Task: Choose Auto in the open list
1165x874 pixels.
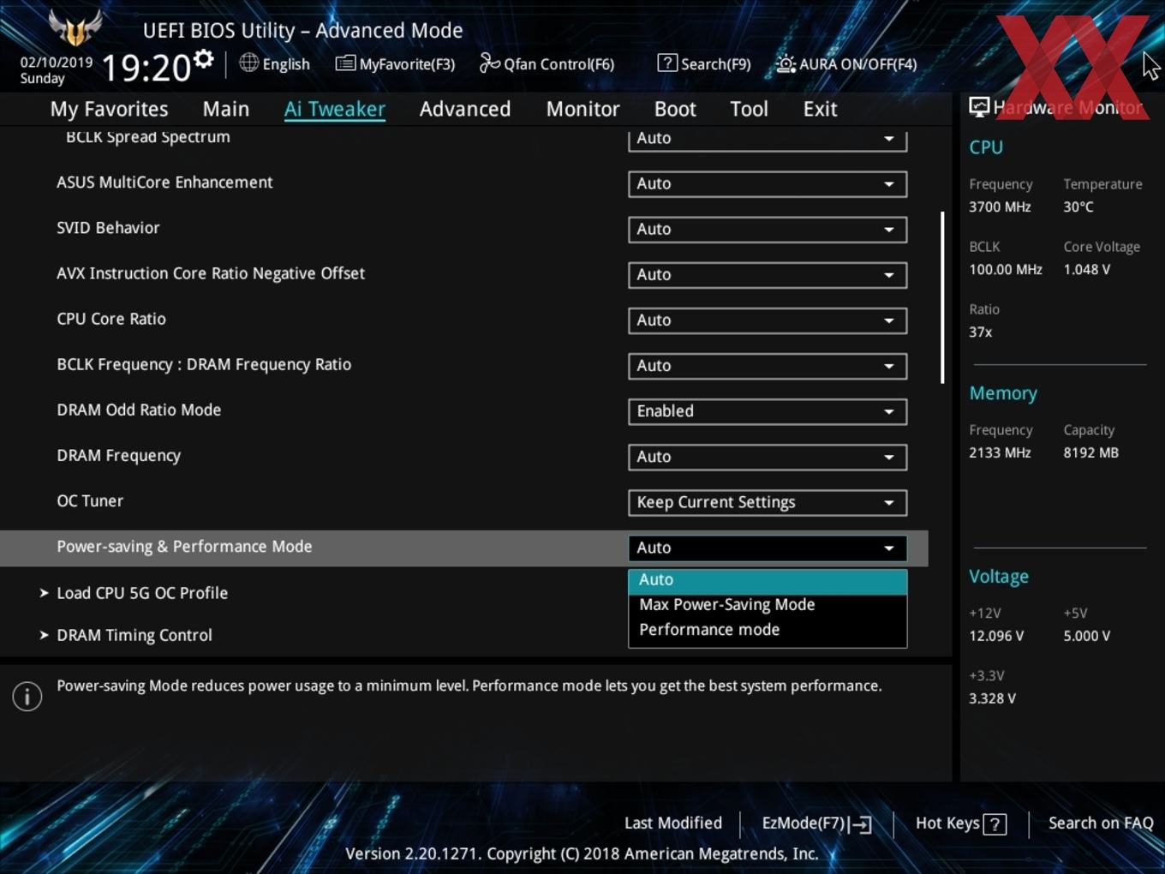Action: pyautogui.click(x=768, y=580)
